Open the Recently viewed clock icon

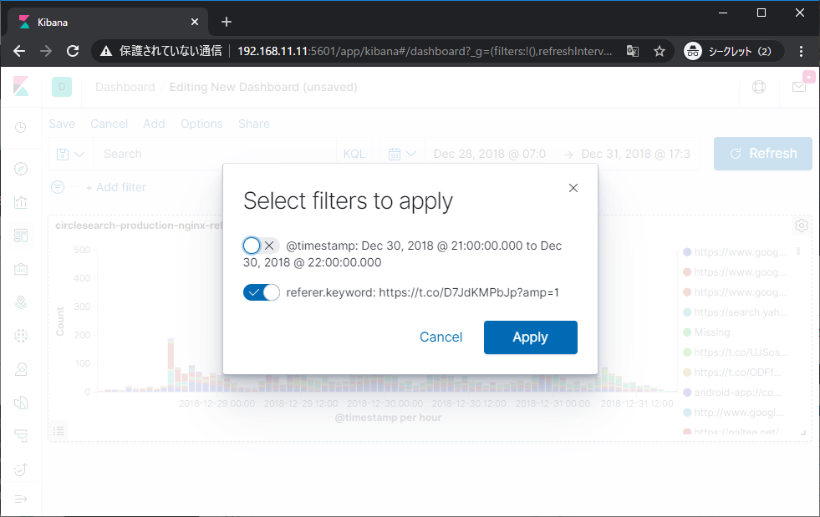pyautogui.click(x=21, y=128)
